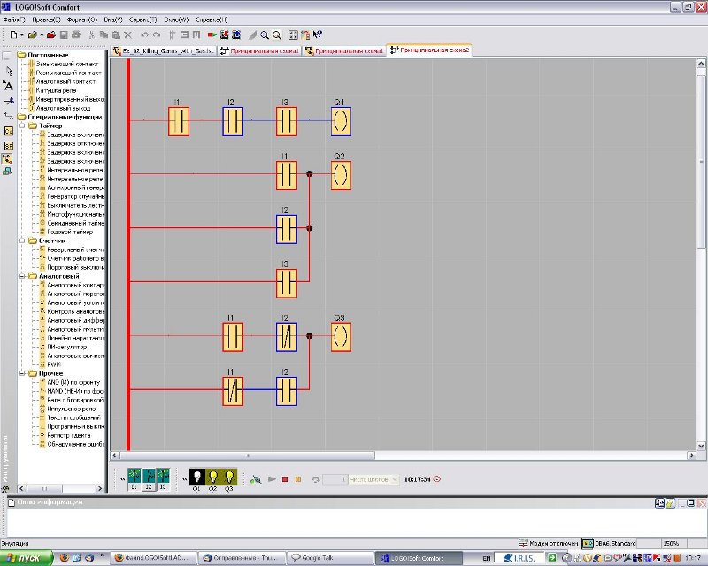Collapse the Таймер function group
This screenshot has width=708, height=566.
22,124
